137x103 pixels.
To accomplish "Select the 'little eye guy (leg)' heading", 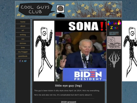I will coord(68,85).
